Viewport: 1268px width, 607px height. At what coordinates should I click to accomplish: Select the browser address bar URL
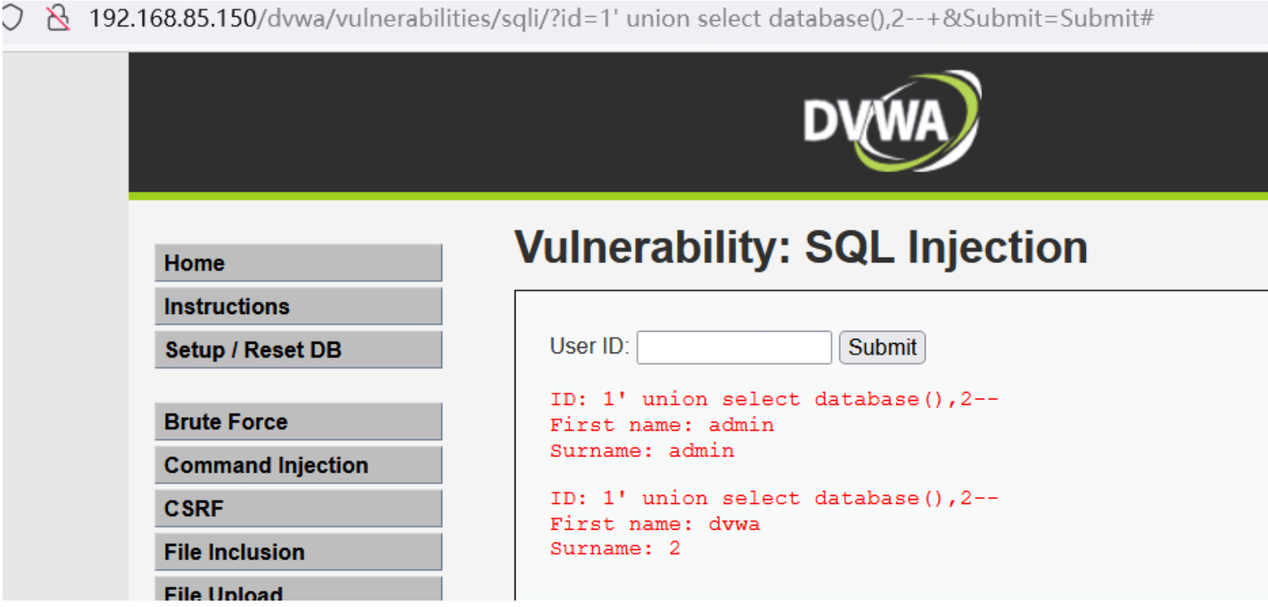[621, 18]
